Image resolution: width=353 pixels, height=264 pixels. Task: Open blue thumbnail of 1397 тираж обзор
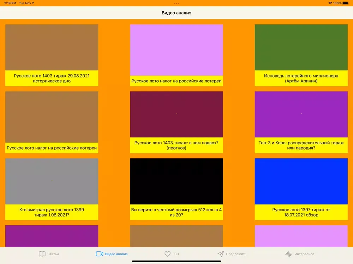301,181
